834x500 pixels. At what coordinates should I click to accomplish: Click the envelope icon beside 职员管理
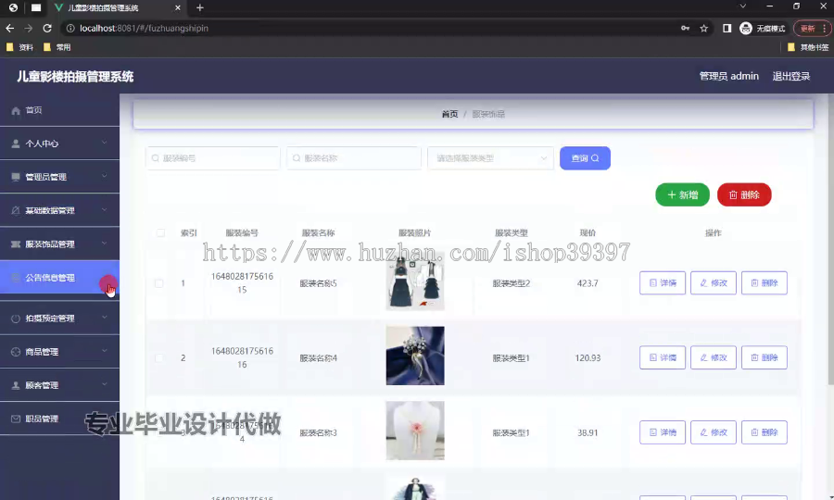(x=16, y=419)
